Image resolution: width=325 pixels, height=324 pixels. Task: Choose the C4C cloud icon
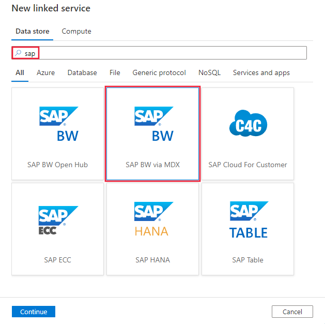[x=248, y=125]
